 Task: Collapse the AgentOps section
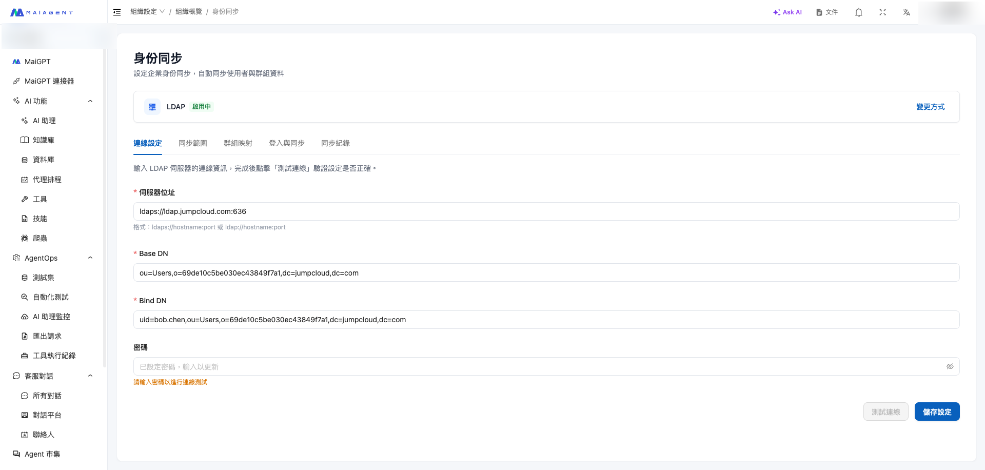coord(90,258)
